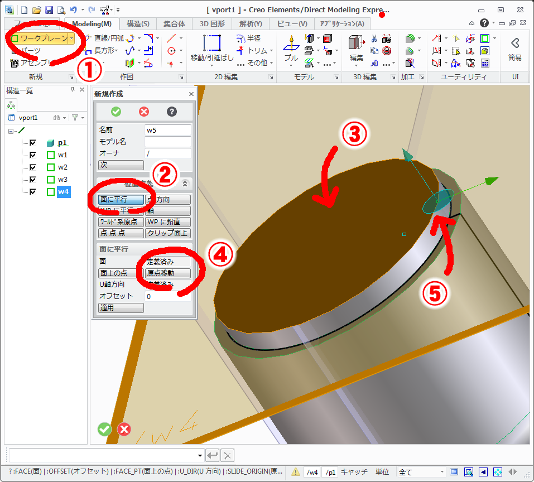This screenshot has height=482, width=534.
Task: Open help from the 新規作成 dialog
Action: click(171, 112)
